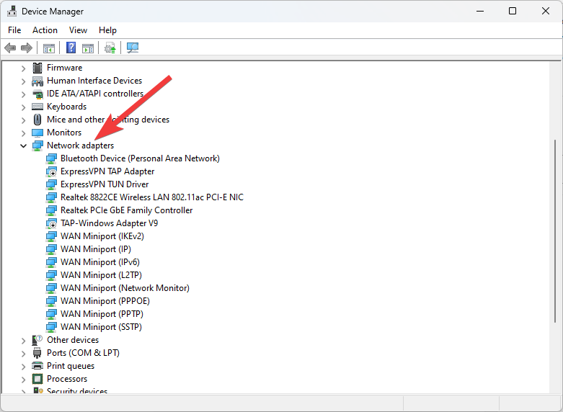Select WAN Miniport (Network Monitor) entry
This screenshot has width=563, height=412.
point(125,288)
